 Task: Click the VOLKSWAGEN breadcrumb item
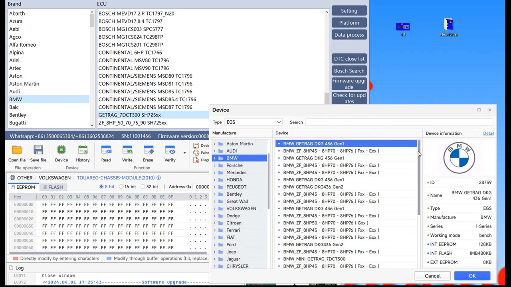(x=55, y=178)
